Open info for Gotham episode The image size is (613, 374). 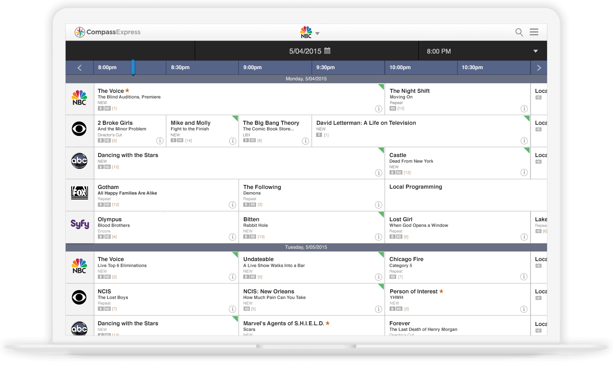pyautogui.click(x=233, y=205)
